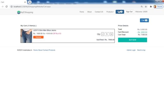The image size is (164, 92).
Task: Click the navbar Cart button
Action: coord(120,12)
